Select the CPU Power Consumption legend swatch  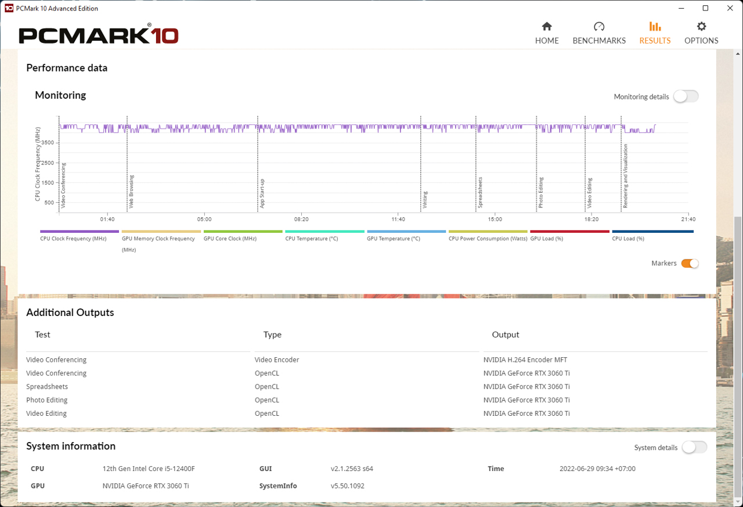[488, 231]
